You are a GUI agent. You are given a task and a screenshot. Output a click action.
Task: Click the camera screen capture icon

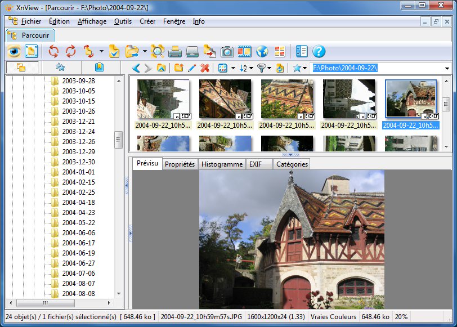(227, 52)
